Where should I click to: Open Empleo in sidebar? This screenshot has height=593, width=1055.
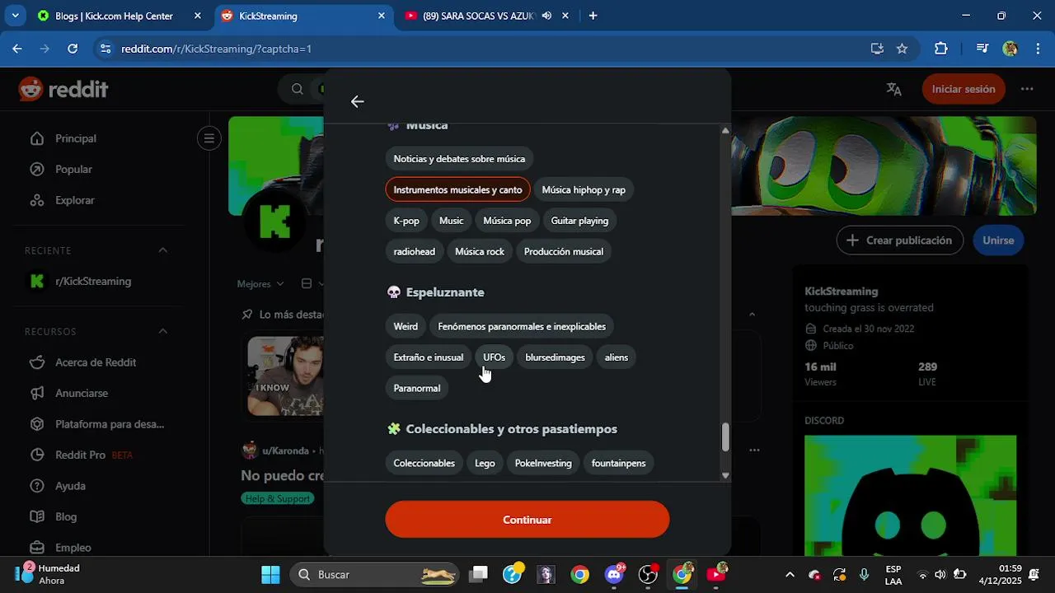(73, 548)
